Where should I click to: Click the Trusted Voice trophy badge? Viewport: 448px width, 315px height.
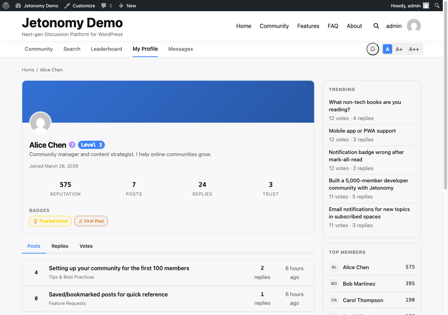pos(50,221)
